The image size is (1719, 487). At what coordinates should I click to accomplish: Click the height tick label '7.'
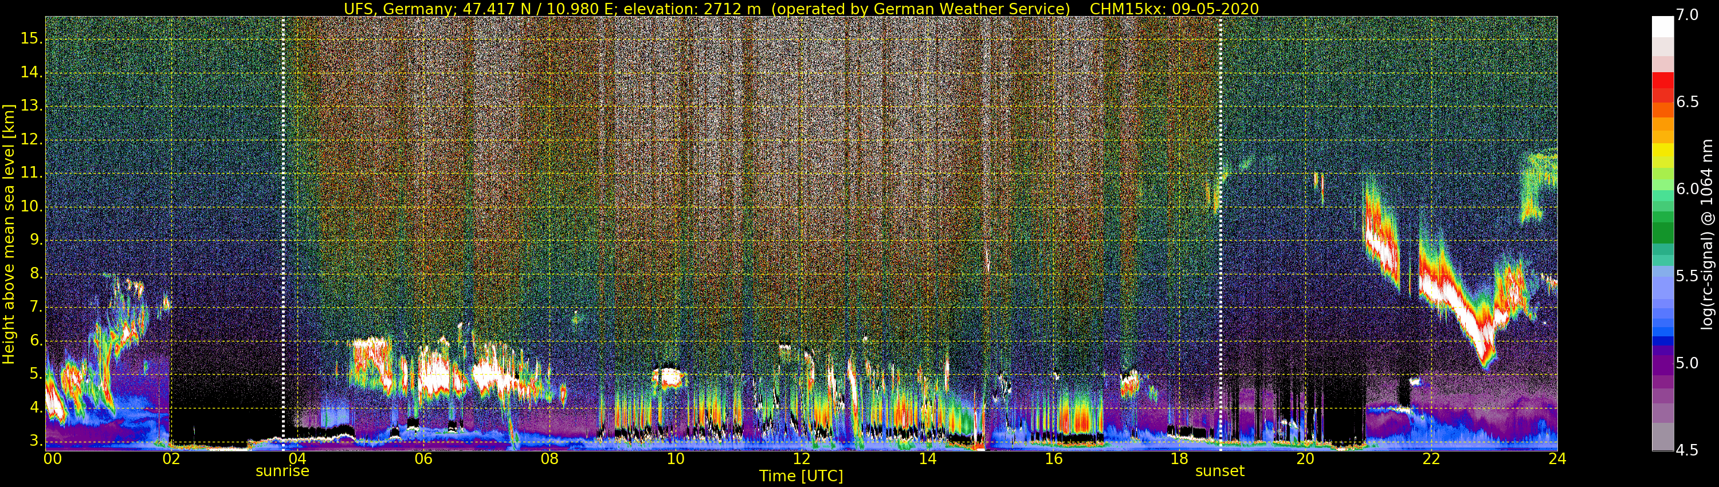(x=36, y=307)
